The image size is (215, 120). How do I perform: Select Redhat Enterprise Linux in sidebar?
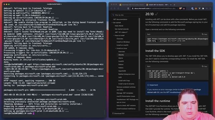(x=126, y=74)
